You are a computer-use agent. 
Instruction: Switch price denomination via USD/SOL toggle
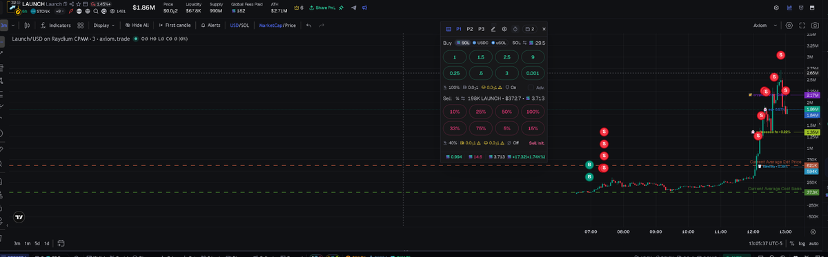pos(239,25)
